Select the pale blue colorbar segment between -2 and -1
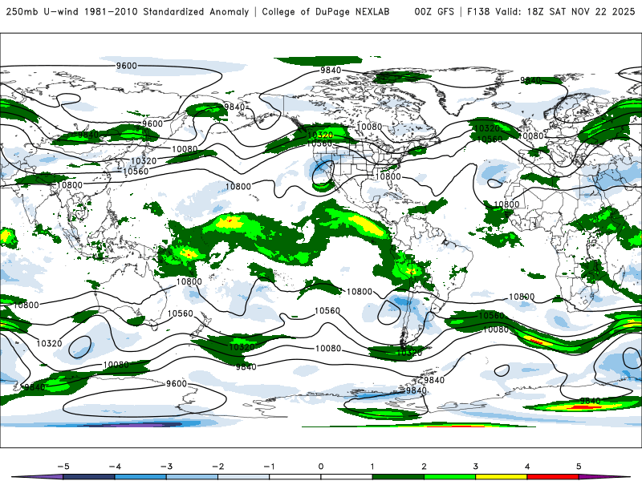This screenshot has width=642, height=481. 244,477
